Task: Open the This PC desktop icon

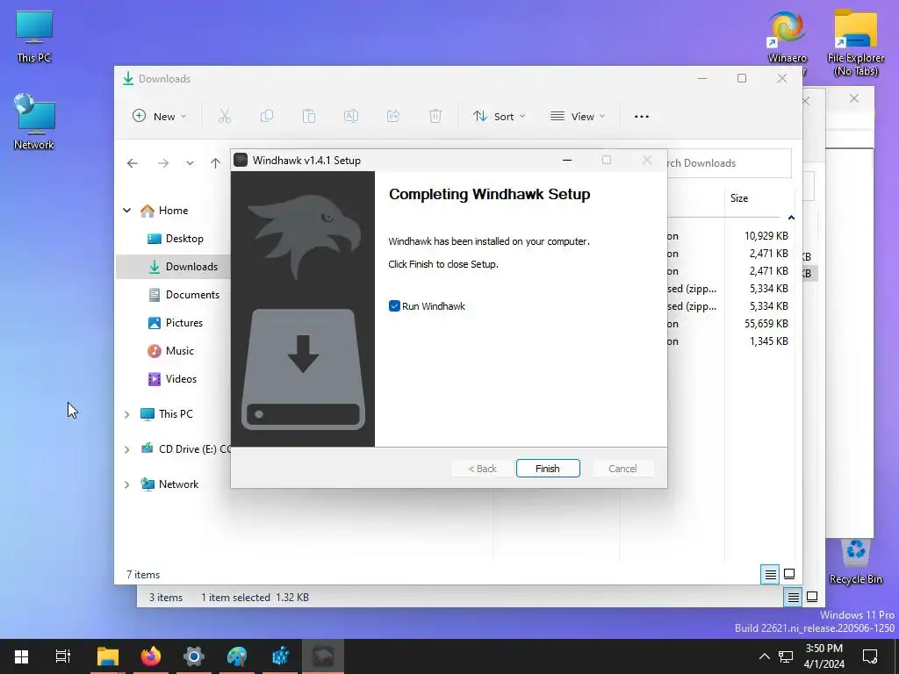Action: [x=34, y=37]
